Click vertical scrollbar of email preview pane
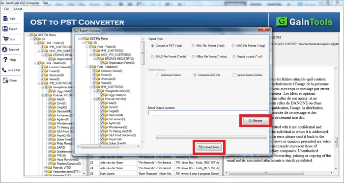The image size is (344, 183). click(x=336, y=118)
